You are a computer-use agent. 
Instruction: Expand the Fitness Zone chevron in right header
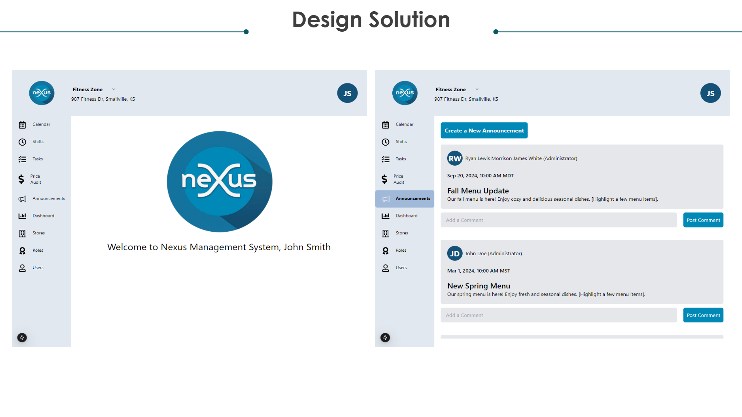[477, 89]
